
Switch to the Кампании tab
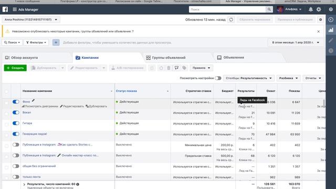coord(87,58)
